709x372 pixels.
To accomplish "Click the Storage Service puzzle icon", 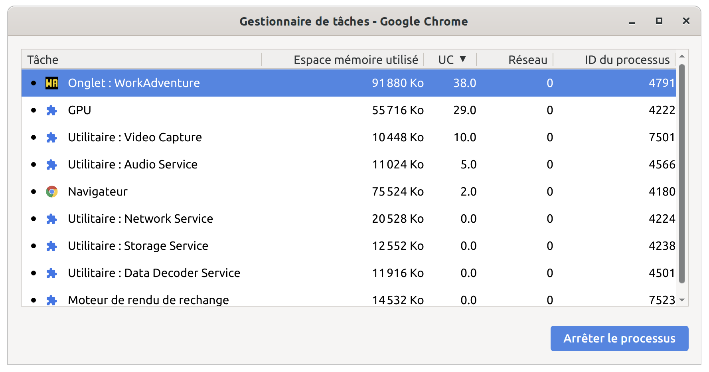I will 51,246.
